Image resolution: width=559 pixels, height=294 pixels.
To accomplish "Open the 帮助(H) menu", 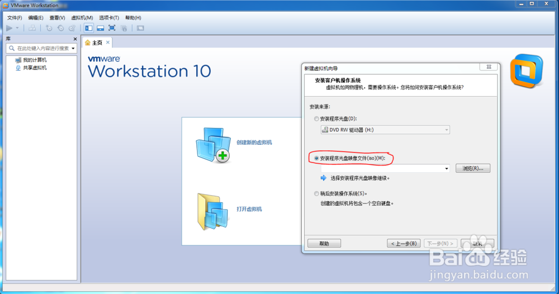I will pyautogui.click(x=133, y=18).
